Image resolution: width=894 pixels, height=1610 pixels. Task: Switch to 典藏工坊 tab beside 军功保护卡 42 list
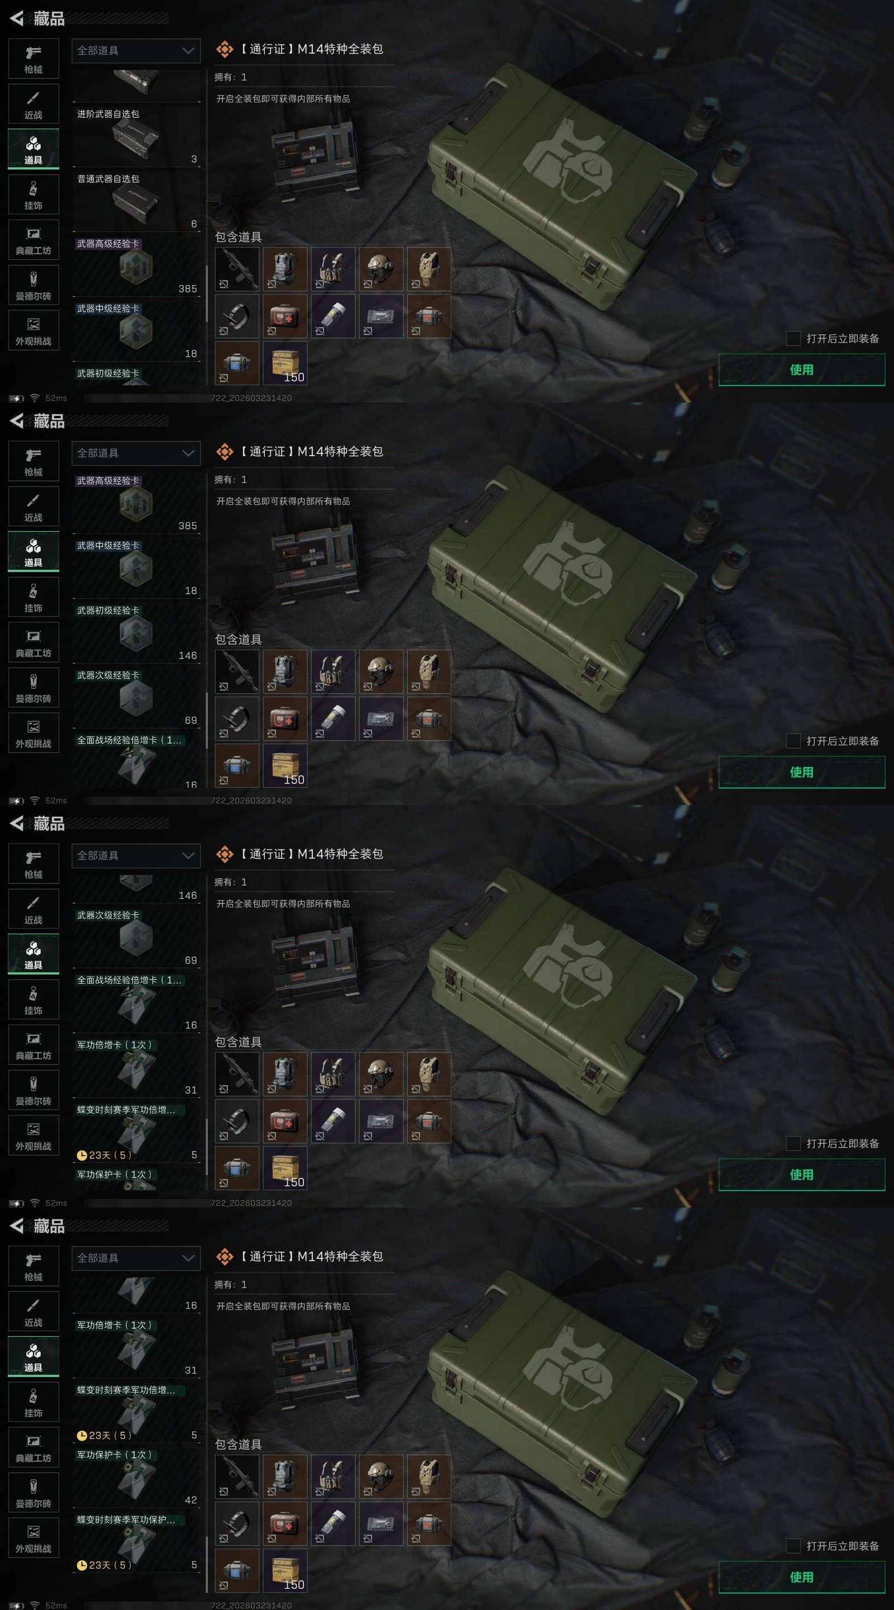(x=34, y=1447)
